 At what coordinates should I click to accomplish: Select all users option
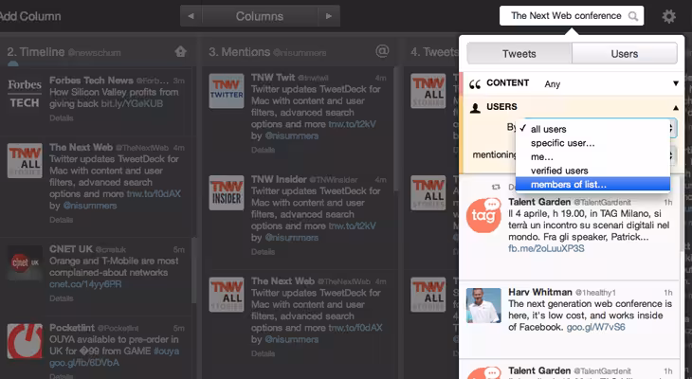pos(592,129)
